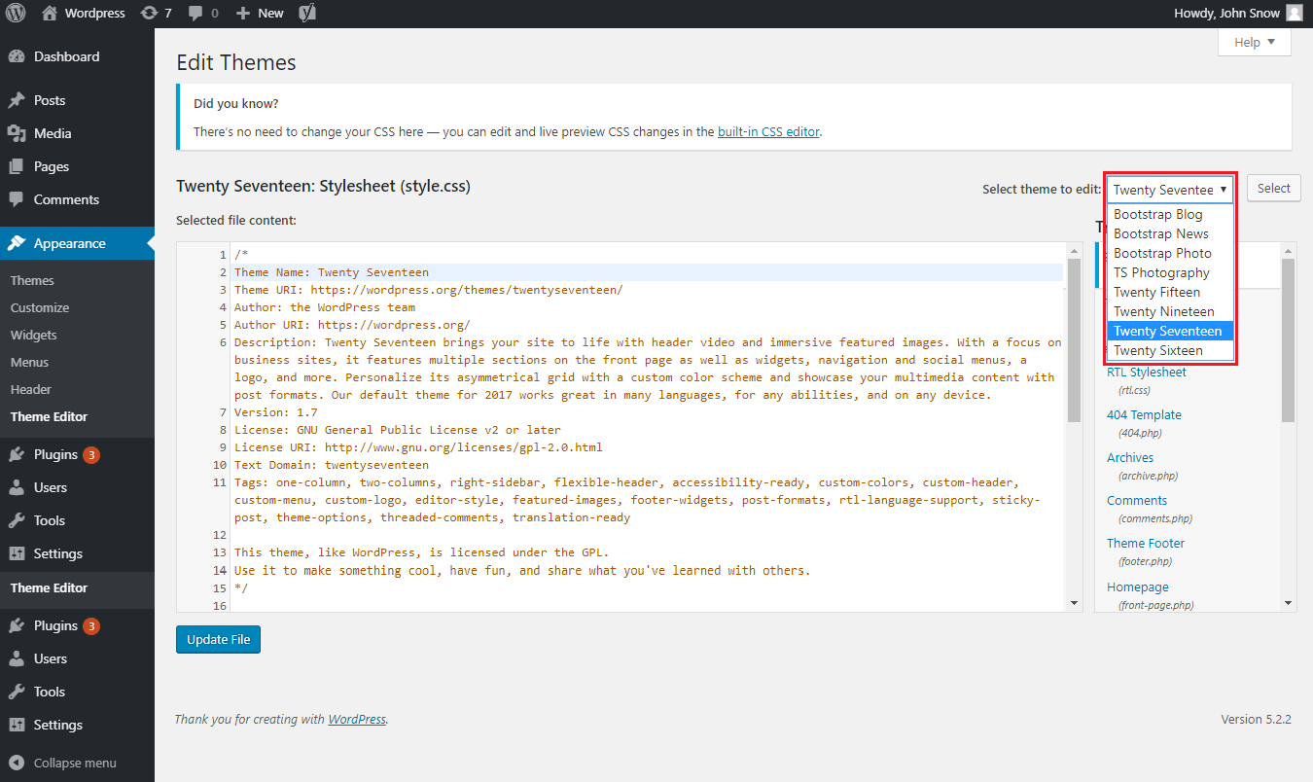Click the New label in admin bar
The image size is (1313, 782).
coord(271,14)
